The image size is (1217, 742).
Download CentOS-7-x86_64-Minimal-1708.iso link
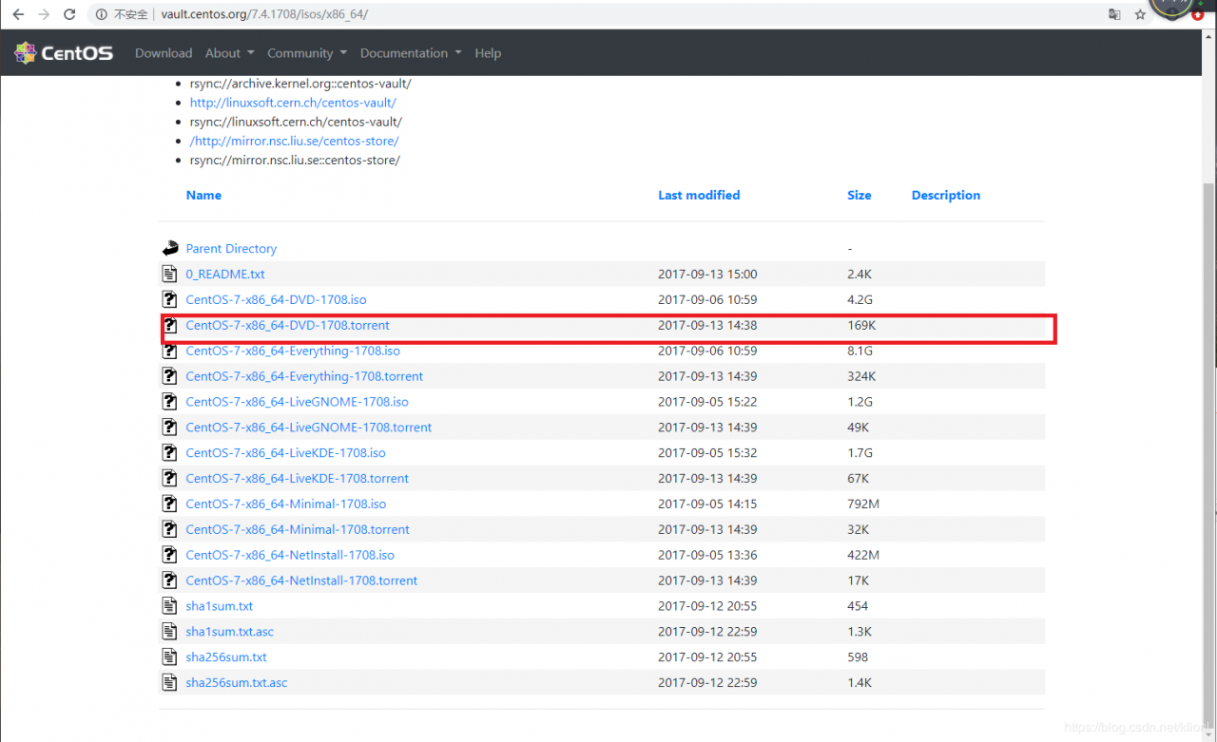point(286,504)
